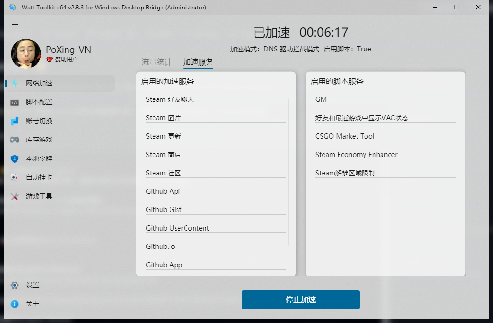
Task: Select the Steam 图片 service row
Action: pyautogui.click(x=216, y=118)
